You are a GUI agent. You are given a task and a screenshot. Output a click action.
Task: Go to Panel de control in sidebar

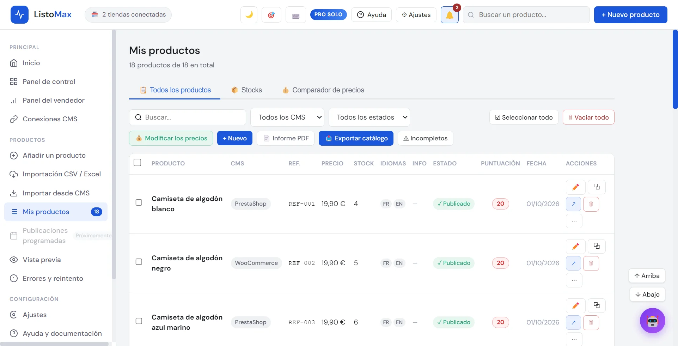(56, 81)
